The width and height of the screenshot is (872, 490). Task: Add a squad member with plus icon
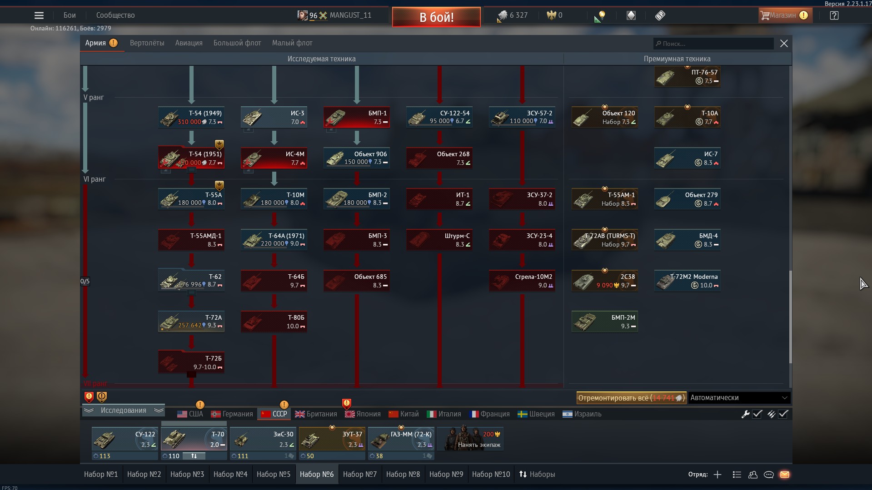coord(718,475)
